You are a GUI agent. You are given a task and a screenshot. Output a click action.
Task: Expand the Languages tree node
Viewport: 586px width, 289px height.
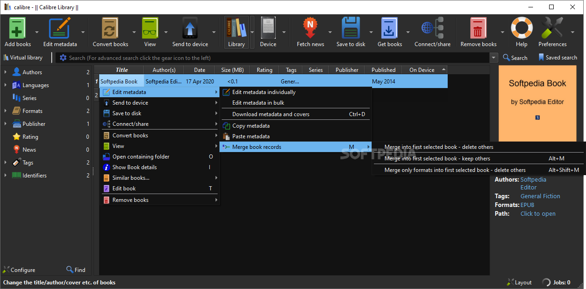click(x=6, y=85)
